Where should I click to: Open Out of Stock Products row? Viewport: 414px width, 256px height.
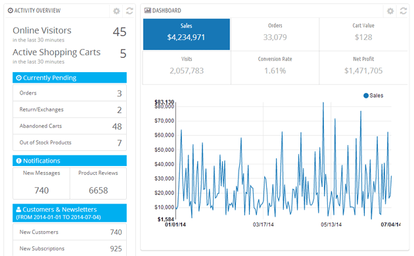pos(70,142)
